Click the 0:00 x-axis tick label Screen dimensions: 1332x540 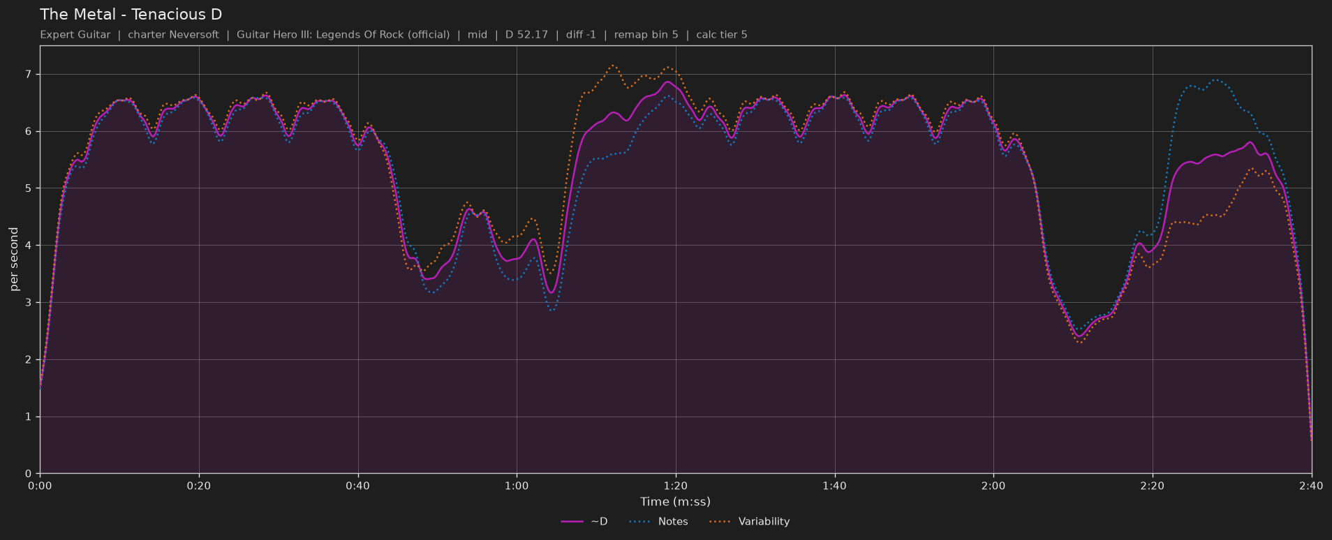(x=40, y=486)
